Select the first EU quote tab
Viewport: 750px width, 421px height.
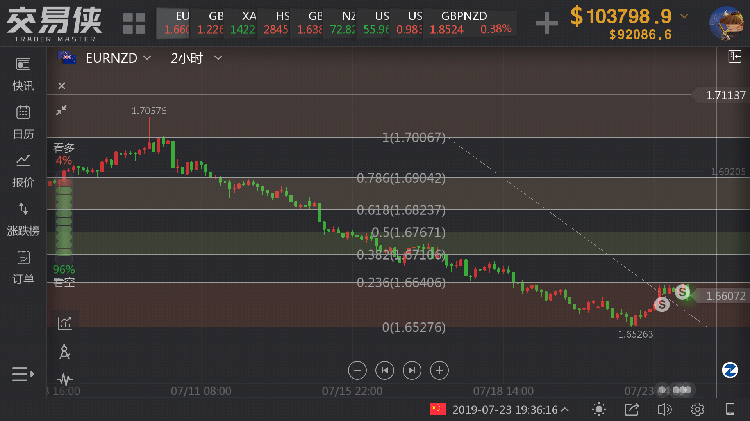coord(174,23)
